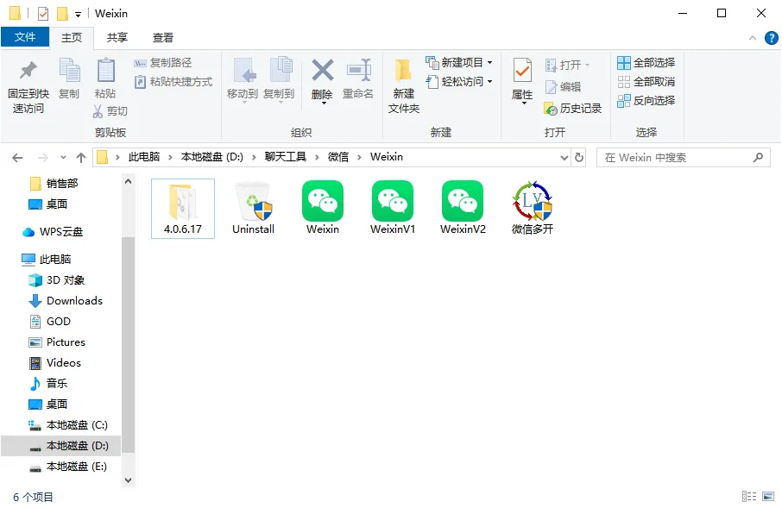Open the 文件 (File) menu tab
The image size is (782, 508).
tap(25, 37)
